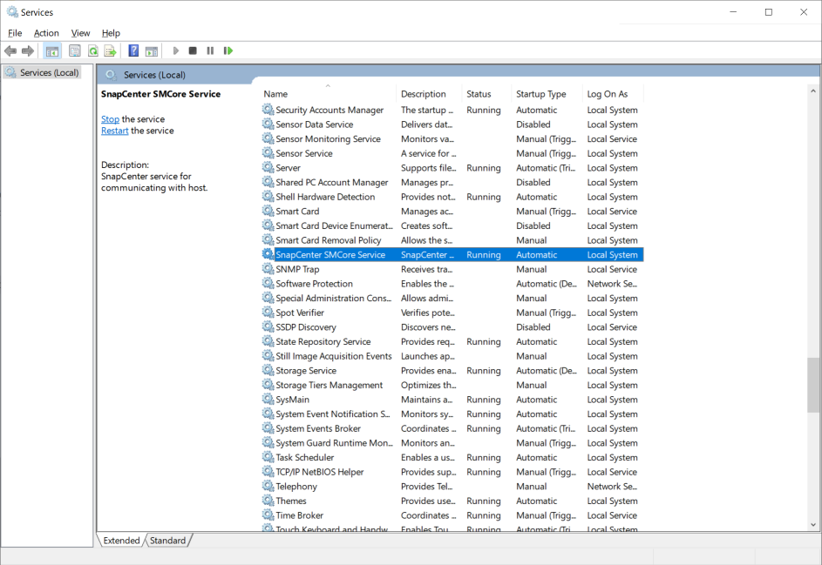822x565 pixels.
Task: Select Services (Local) in the console tree
Action: pyautogui.click(x=49, y=72)
